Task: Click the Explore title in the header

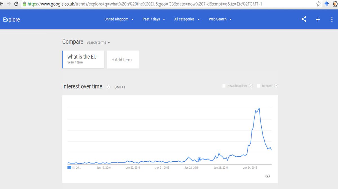Action: [x=12, y=20]
